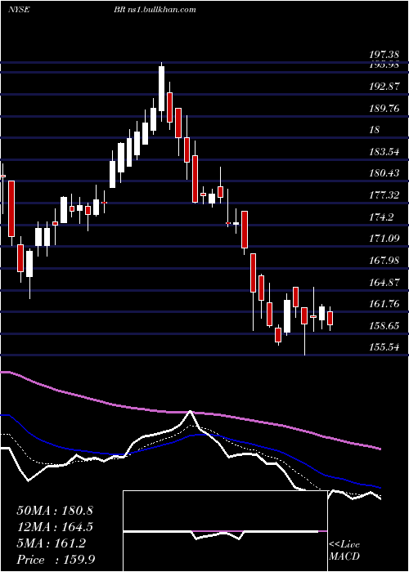Click the 171.09 price axis label
This screenshot has height=572, width=409.
coord(384,239)
